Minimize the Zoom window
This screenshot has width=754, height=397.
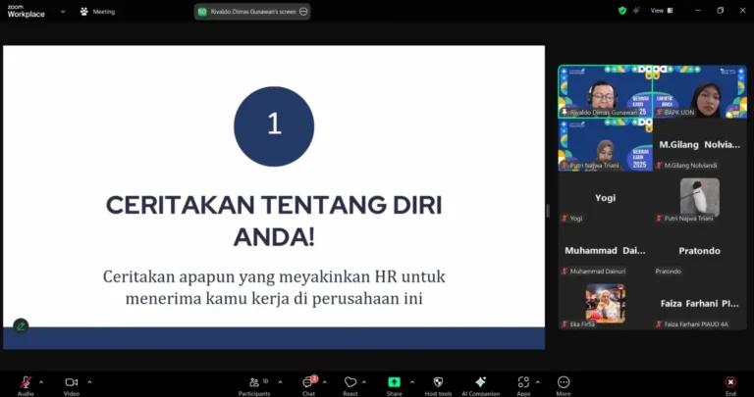(x=698, y=11)
